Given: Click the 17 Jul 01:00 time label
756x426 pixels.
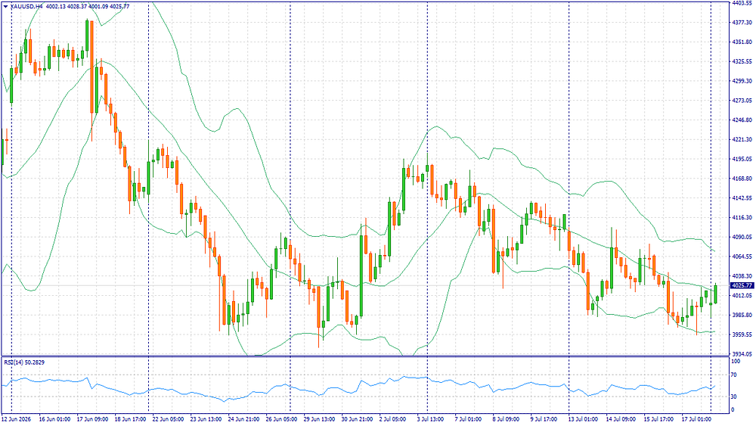Looking at the screenshot, I should [x=697, y=419].
